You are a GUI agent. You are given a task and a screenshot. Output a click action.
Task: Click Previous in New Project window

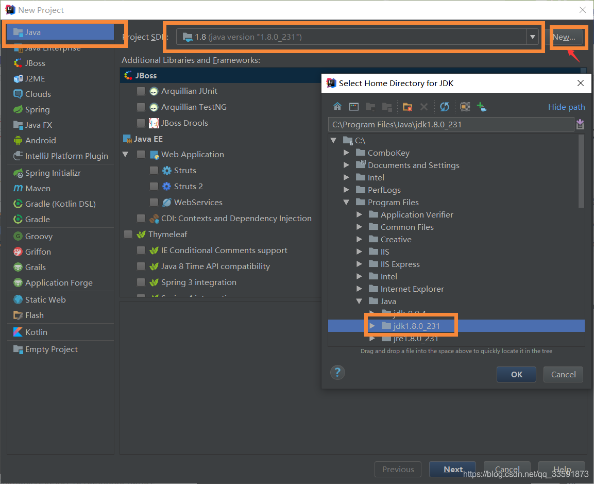pyautogui.click(x=398, y=469)
